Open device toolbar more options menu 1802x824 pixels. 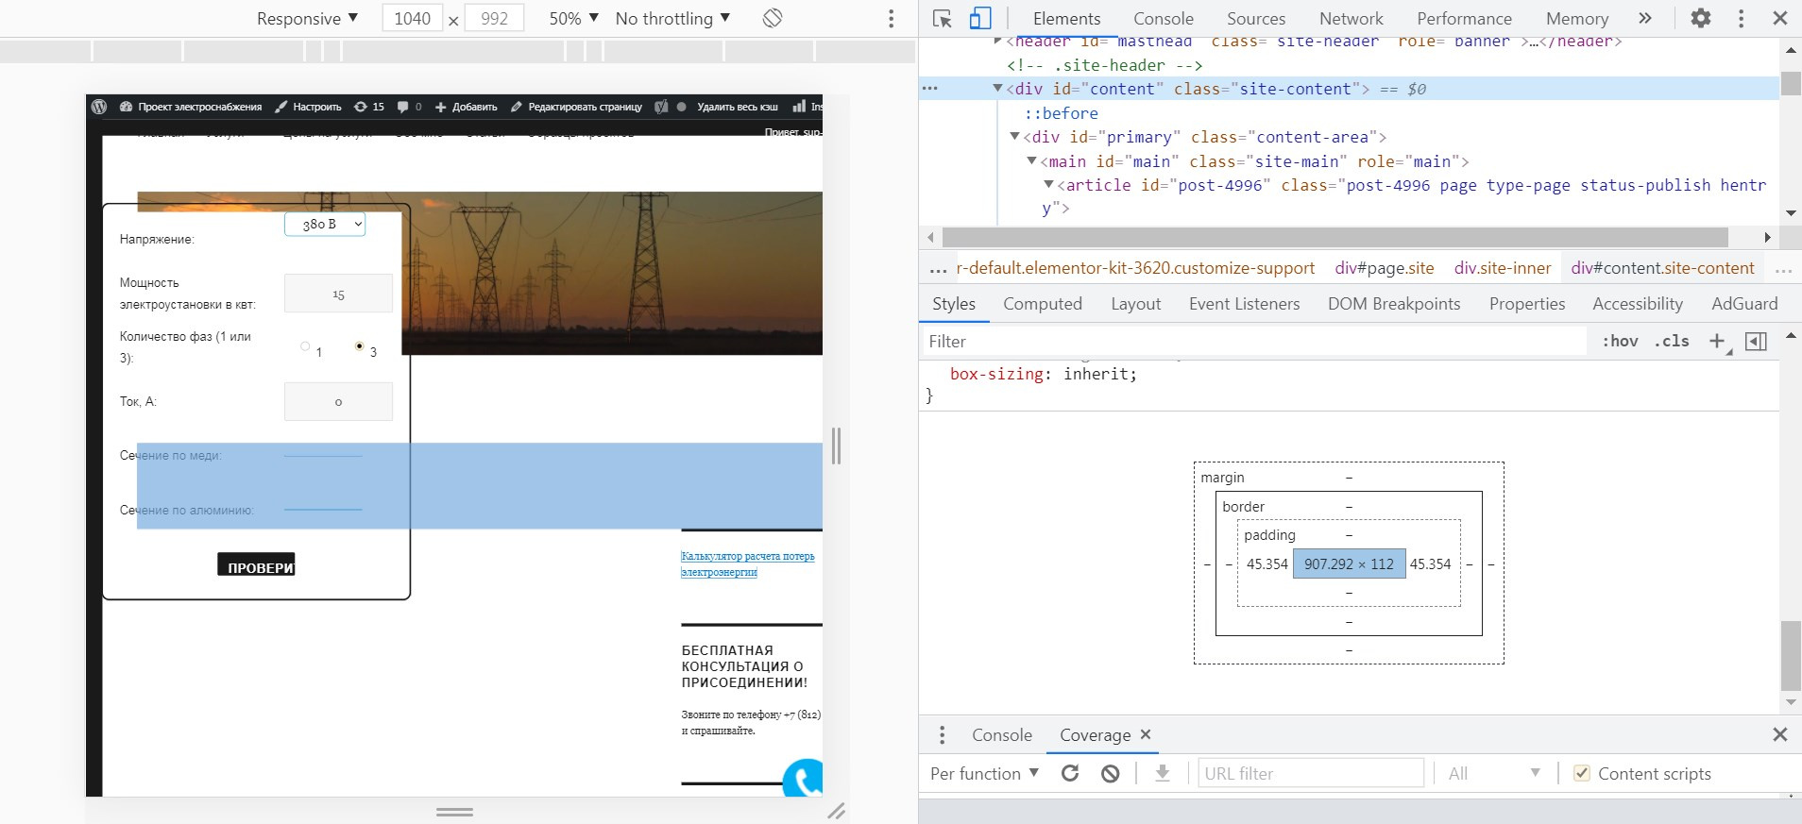891,18
